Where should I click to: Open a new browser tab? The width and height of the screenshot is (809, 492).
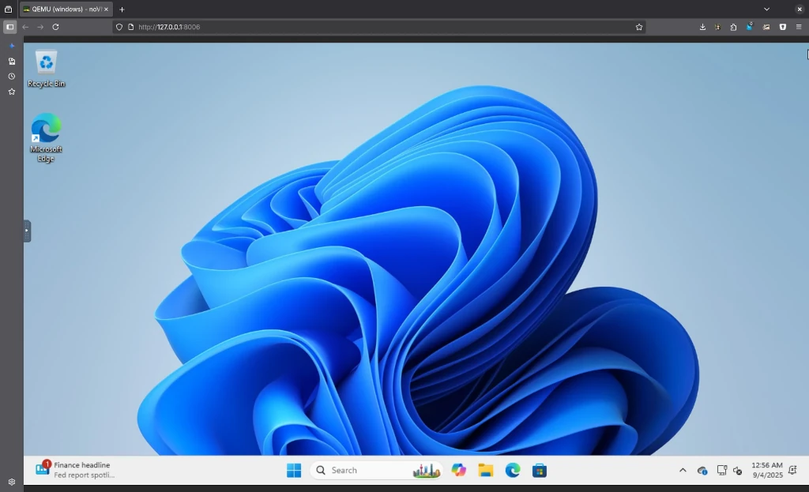[x=122, y=9]
